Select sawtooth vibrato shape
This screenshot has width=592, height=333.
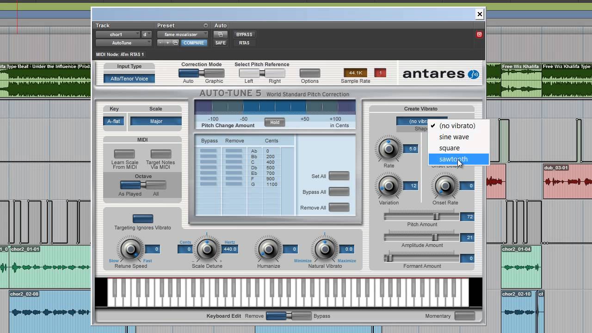(x=458, y=159)
